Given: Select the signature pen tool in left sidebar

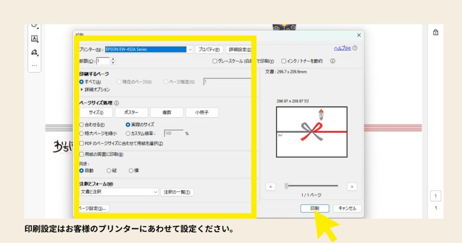Looking at the screenshot, I should click(34, 52).
